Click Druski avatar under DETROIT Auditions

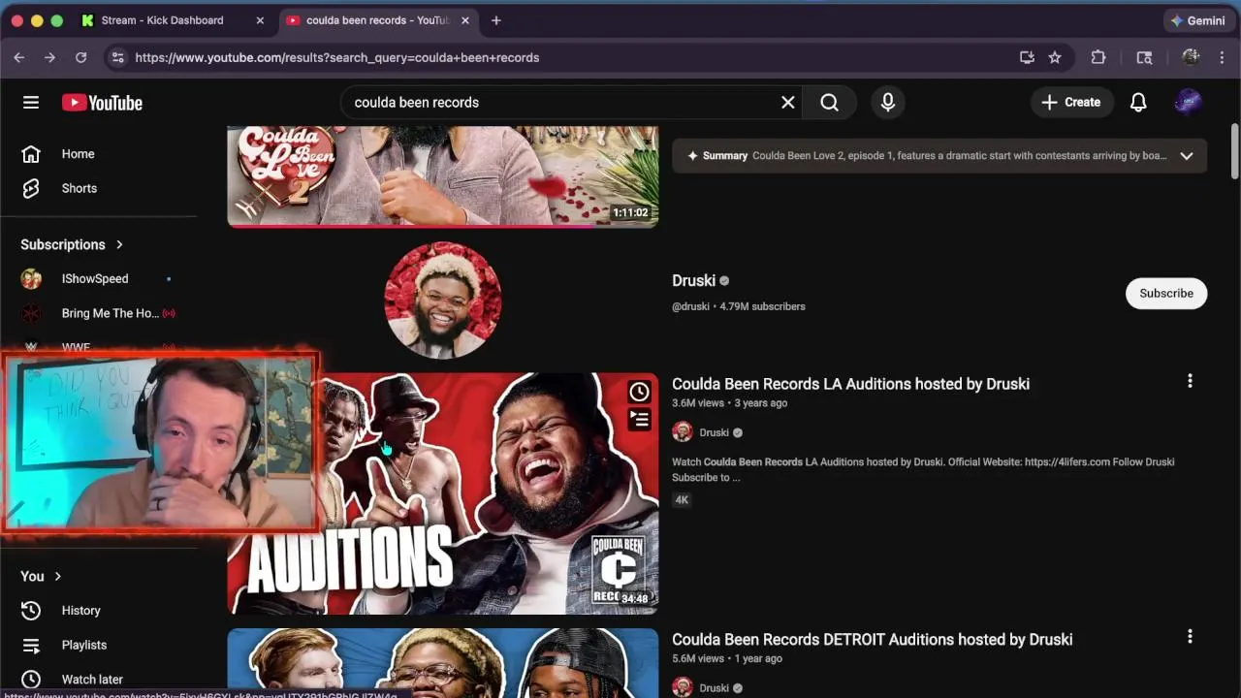coord(683,687)
